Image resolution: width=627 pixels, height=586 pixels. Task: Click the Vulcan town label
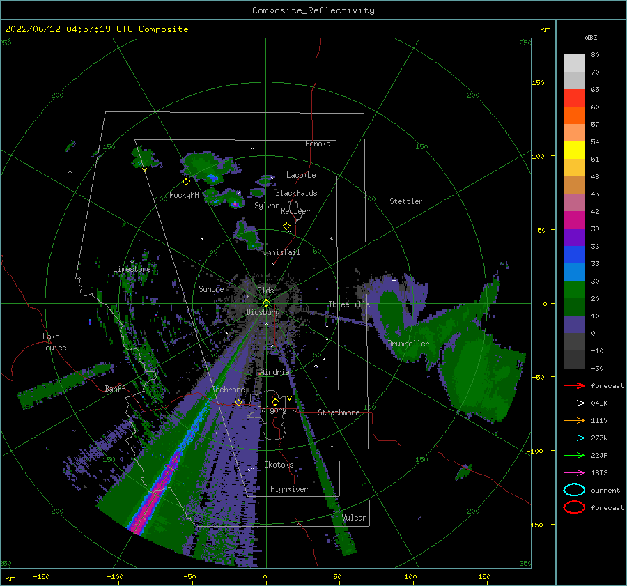pos(355,518)
